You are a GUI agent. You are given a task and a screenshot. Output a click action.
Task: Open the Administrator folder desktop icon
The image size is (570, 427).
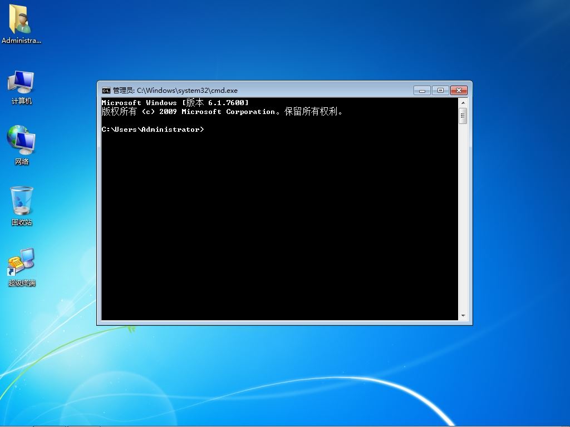tap(21, 24)
